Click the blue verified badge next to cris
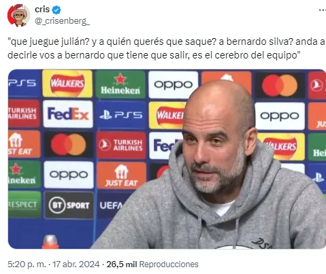Image resolution: width=326 pixels, height=274 pixels. tap(56, 10)
